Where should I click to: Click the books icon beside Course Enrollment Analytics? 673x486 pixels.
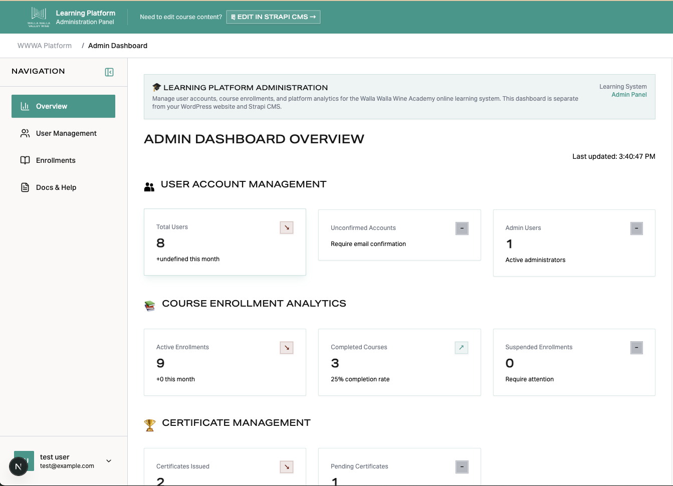pos(150,306)
